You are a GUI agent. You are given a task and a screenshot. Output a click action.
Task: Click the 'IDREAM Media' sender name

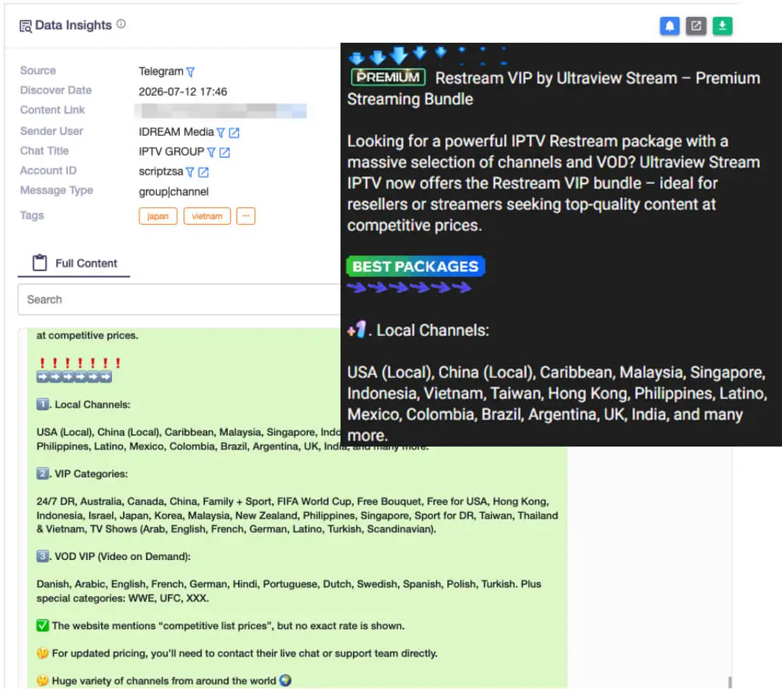tap(176, 132)
